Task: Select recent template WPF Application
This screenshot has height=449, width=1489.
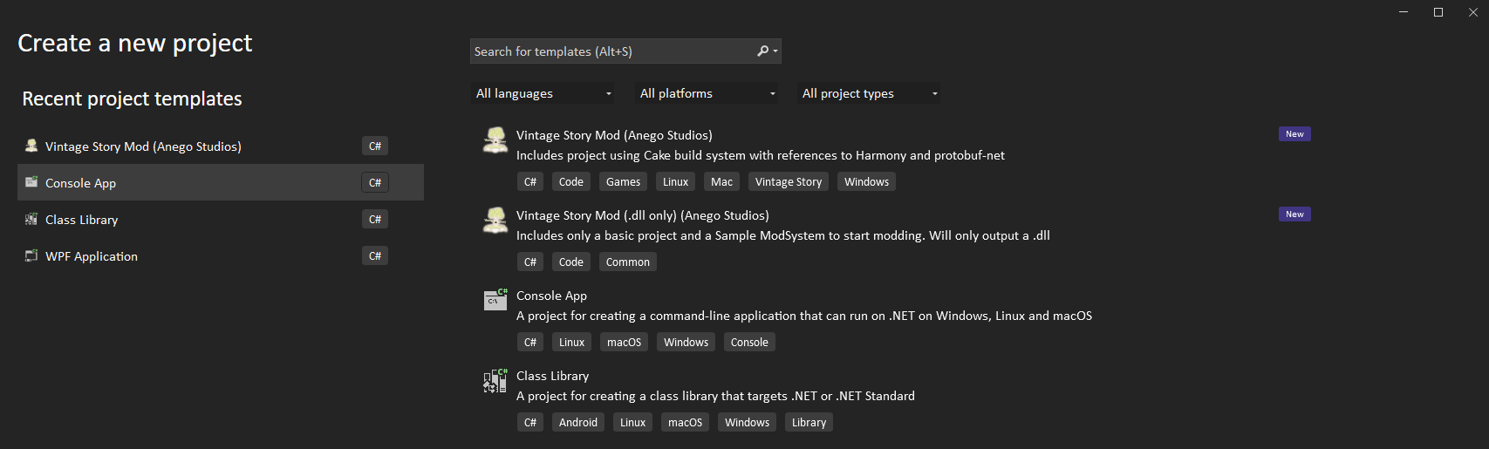Action: [221, 256]
